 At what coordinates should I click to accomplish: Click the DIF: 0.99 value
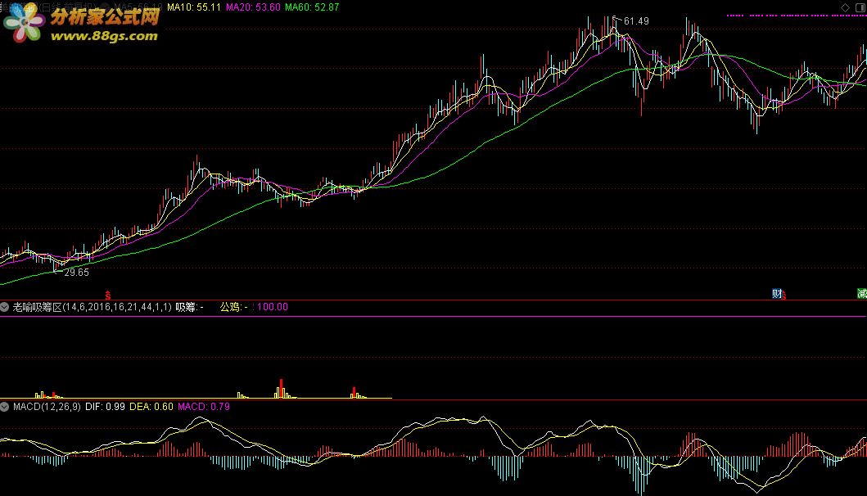pyautogui.click(x=105, y=407)
